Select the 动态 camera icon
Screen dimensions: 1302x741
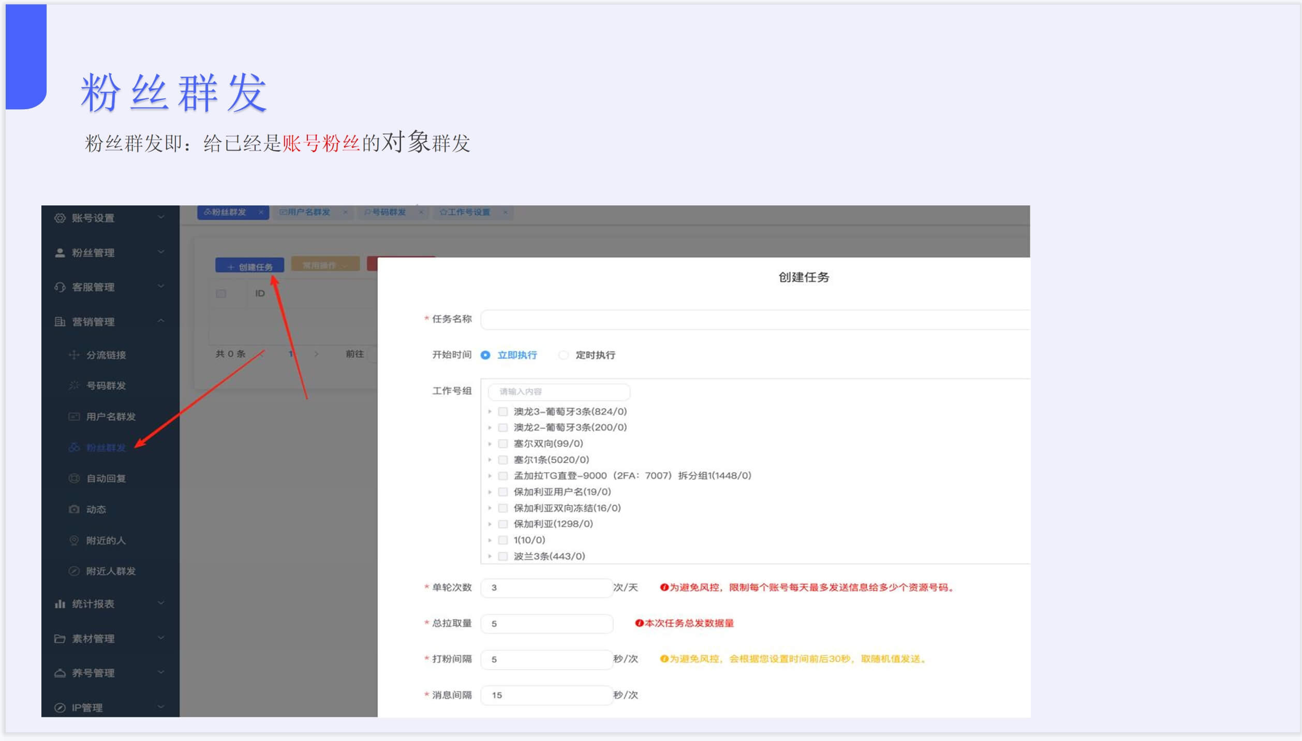[74, 509]
